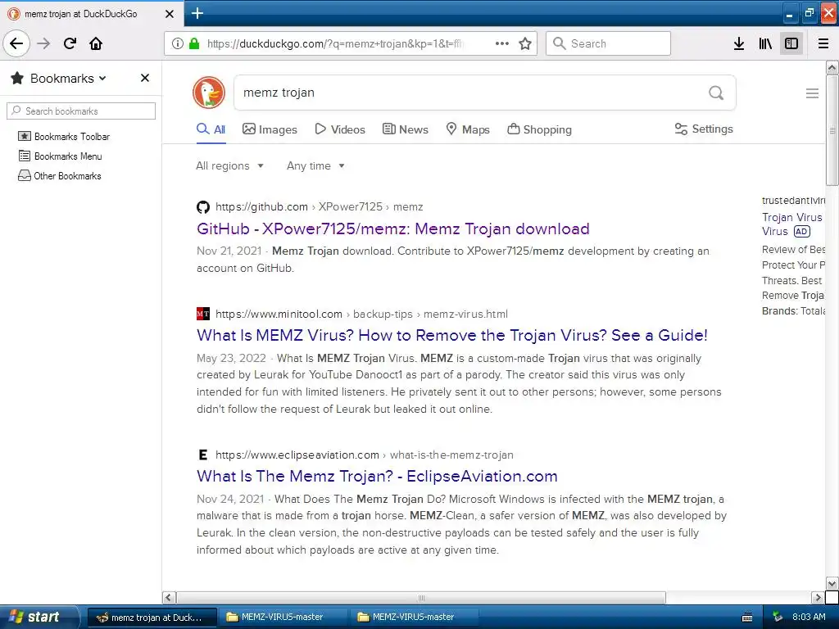Viewport: 839px width, 629px height.
Task: Focus the Search bookmarks field
Action: point(81,111)
